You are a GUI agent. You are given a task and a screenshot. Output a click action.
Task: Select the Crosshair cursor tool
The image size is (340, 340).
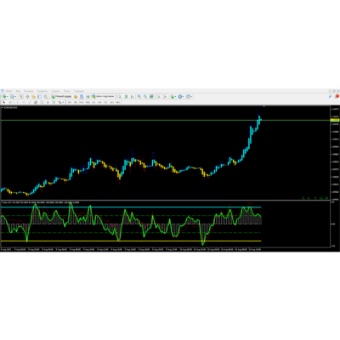point(10,102)
